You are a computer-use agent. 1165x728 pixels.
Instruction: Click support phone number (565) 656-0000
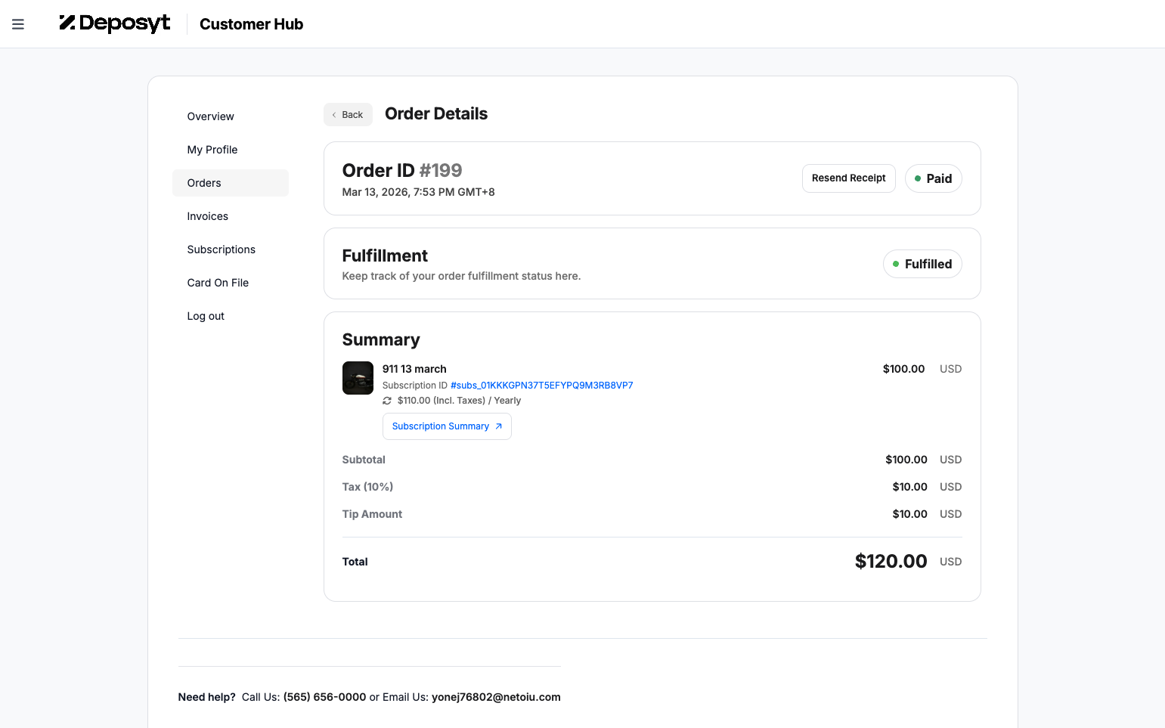coord(324,697)
